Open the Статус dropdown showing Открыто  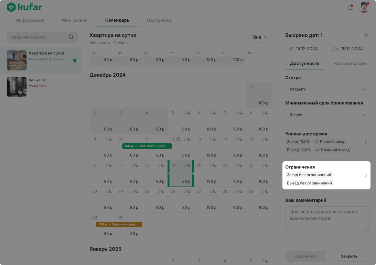tap(327, 89)
